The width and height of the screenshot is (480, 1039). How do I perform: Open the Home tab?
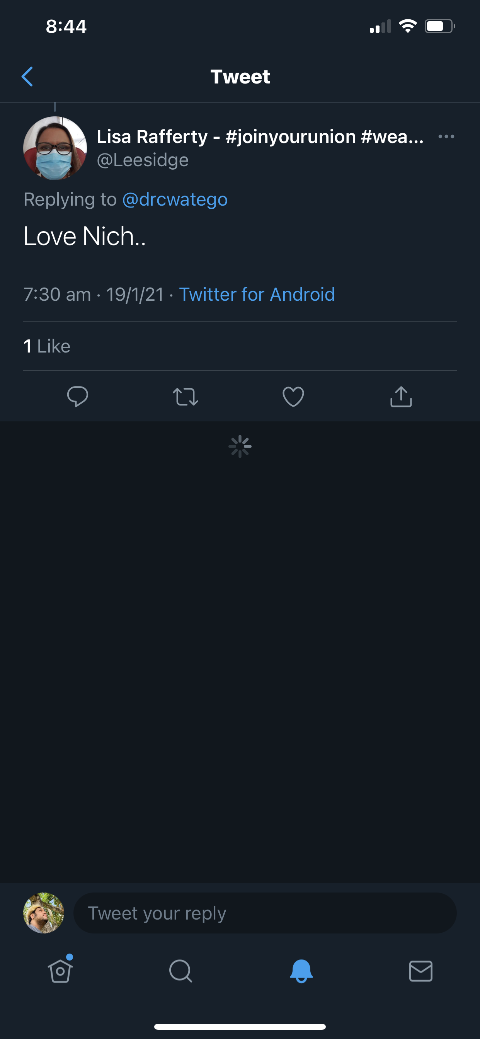[x=60, y=971]
